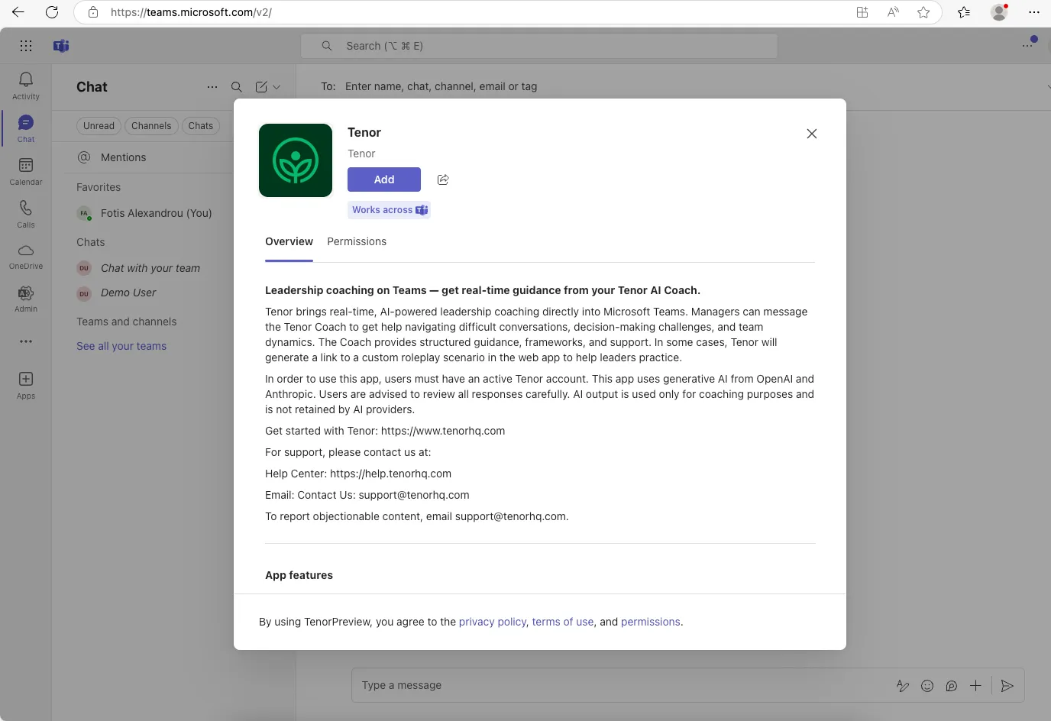This screenshot has height=721, width=1051.
Task: Open the privacy policy link
Action: click(x=493, y=622)
